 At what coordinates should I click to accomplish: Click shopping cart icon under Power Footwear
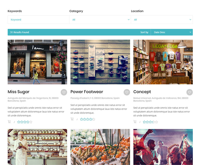[72, 119]
